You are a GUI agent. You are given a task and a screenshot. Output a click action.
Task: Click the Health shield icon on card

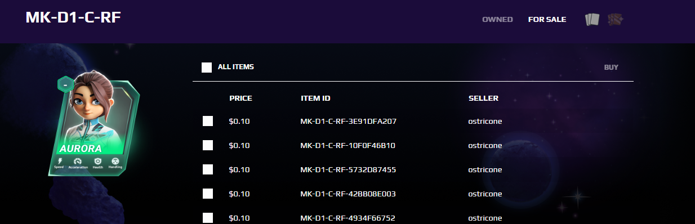click(97, 161)
